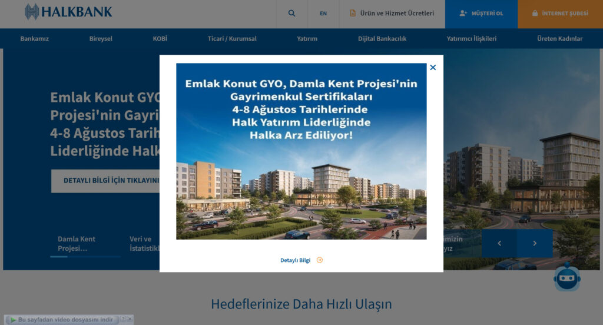603x325 pixels.
Task: Open the chatbot robot assistant icon
Action: (x=567, y=277)
